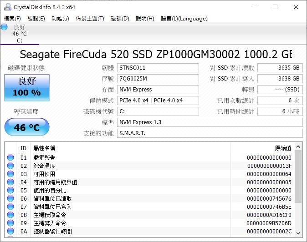Screen dimensions: 307x242
Task: Click status orb for attribute 01 嚴重警告
Action: pos(10,158)
